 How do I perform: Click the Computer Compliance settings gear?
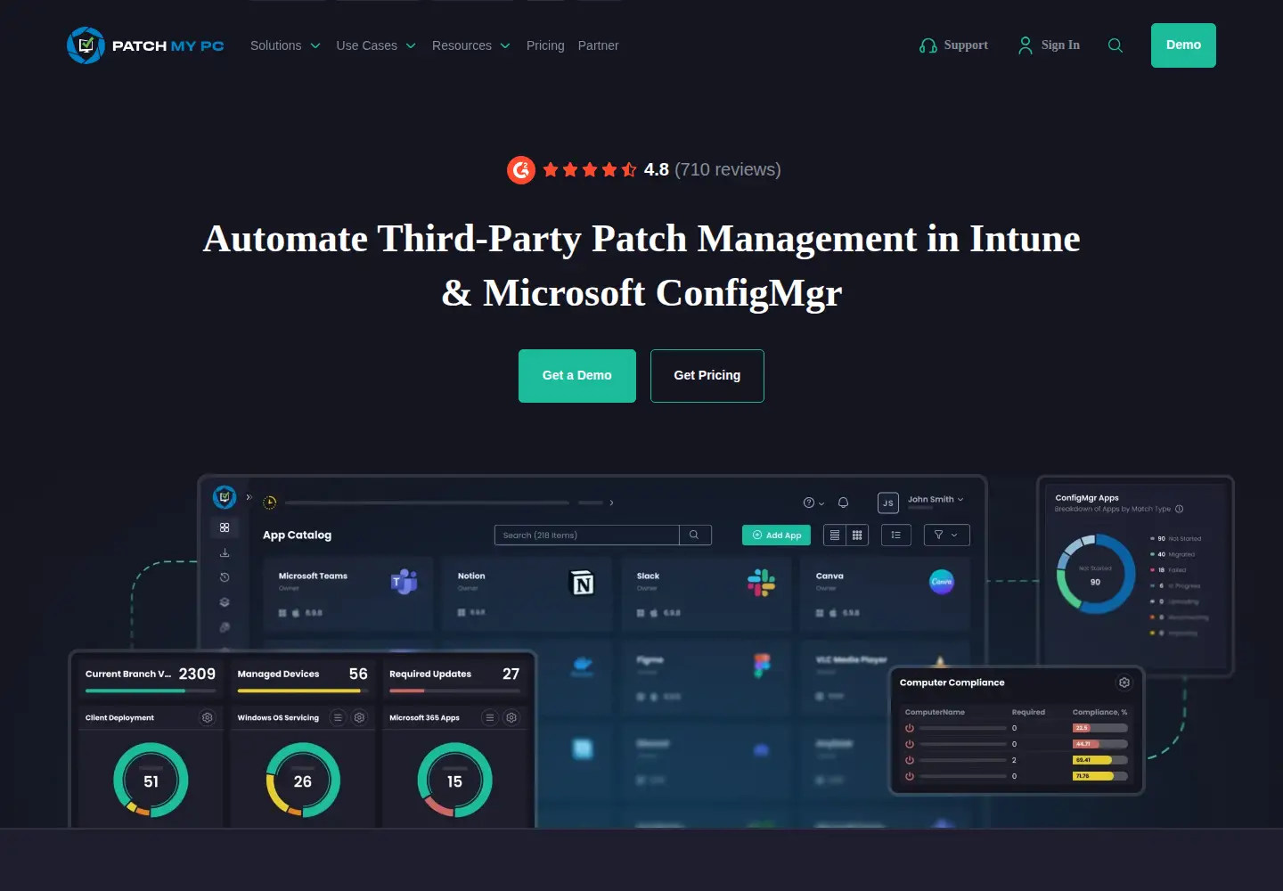1124,683
